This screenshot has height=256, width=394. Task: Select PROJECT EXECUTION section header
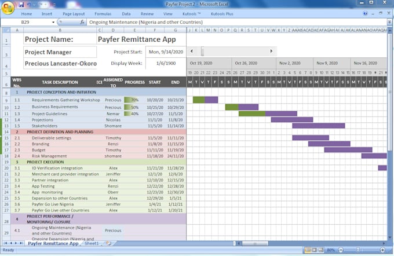point(45,162)
